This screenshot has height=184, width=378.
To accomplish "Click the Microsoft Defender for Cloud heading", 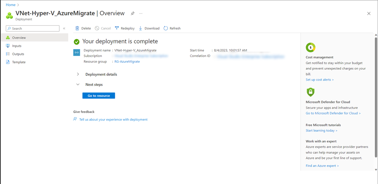I will [x=328, y=102].
